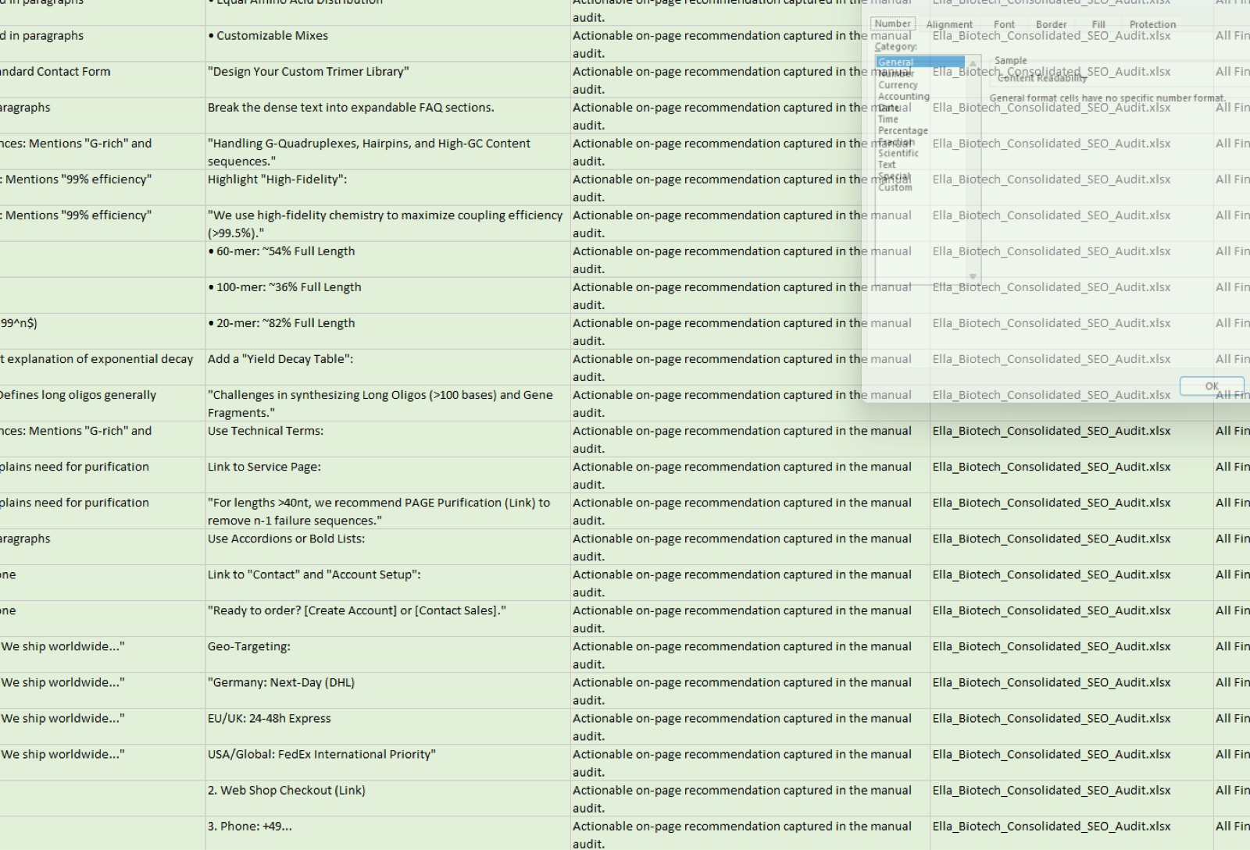Viewport: 1250px width, 850px height.
Task: Select the "d in paragraphs" cell beside Customizable Mixes
Action: click(x=102, y=44)
